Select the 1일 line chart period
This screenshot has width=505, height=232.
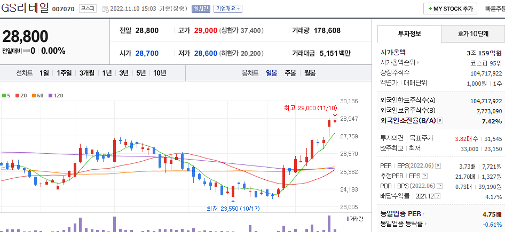click(x=44, y=73)
